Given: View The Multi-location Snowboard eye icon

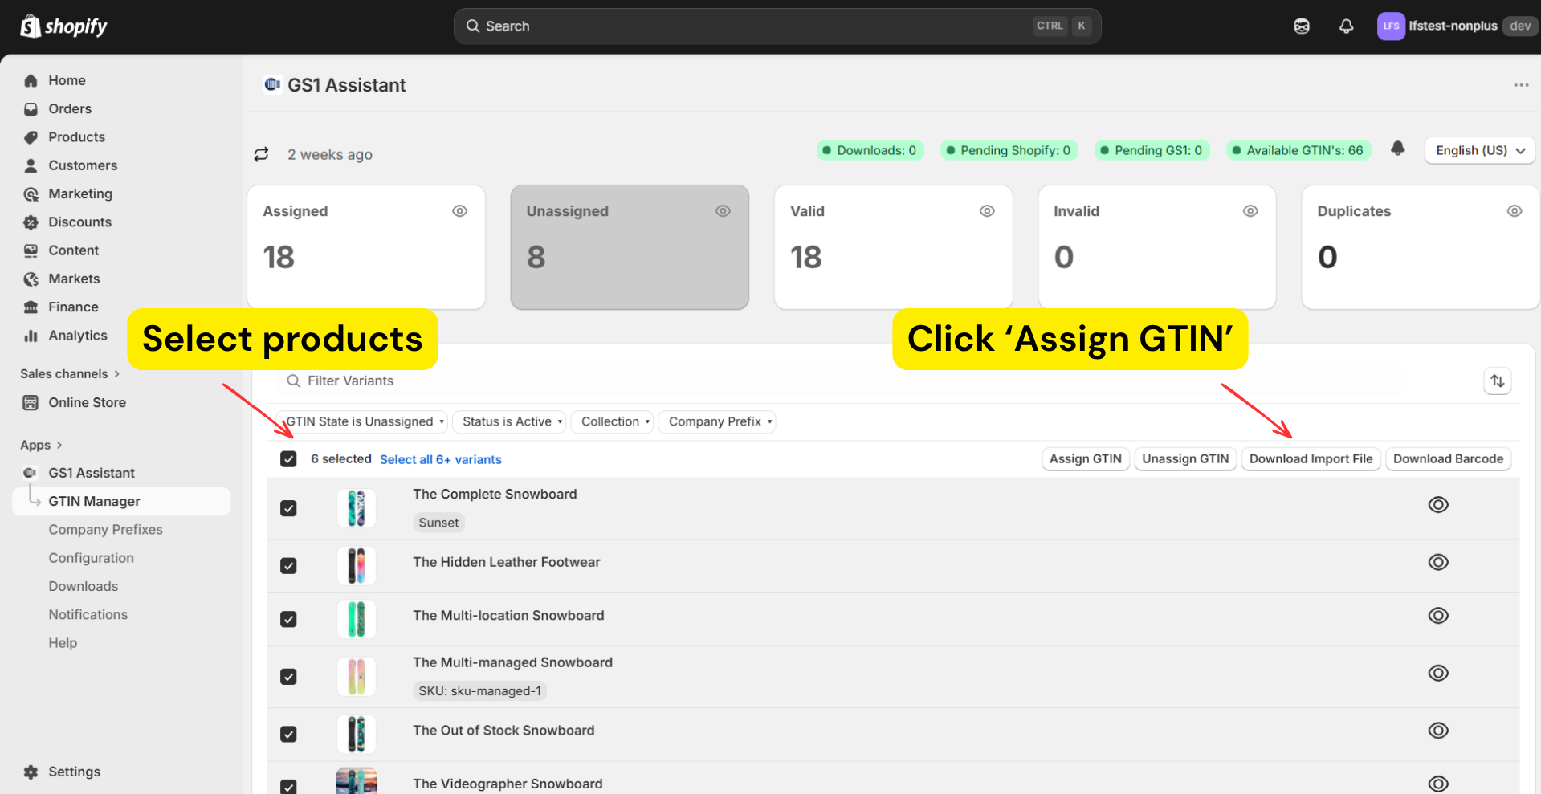Looking at the screenshot, I should [x=1438, y=616].
